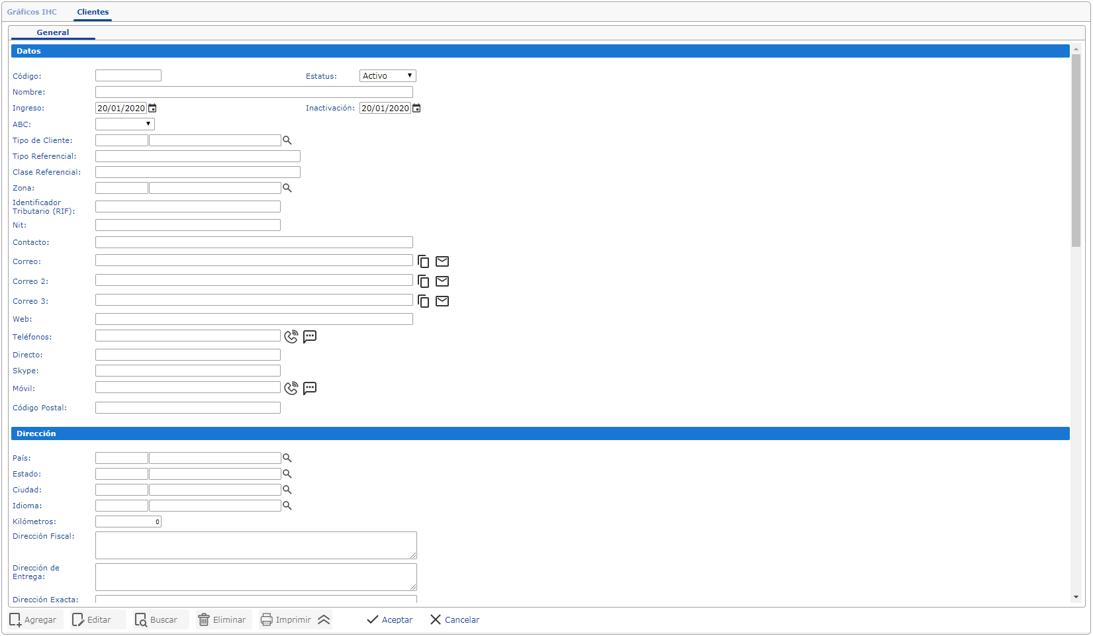Click the copy icon next to Correo field
Viewport: 1093px width, 636px height.
[424, 262]
